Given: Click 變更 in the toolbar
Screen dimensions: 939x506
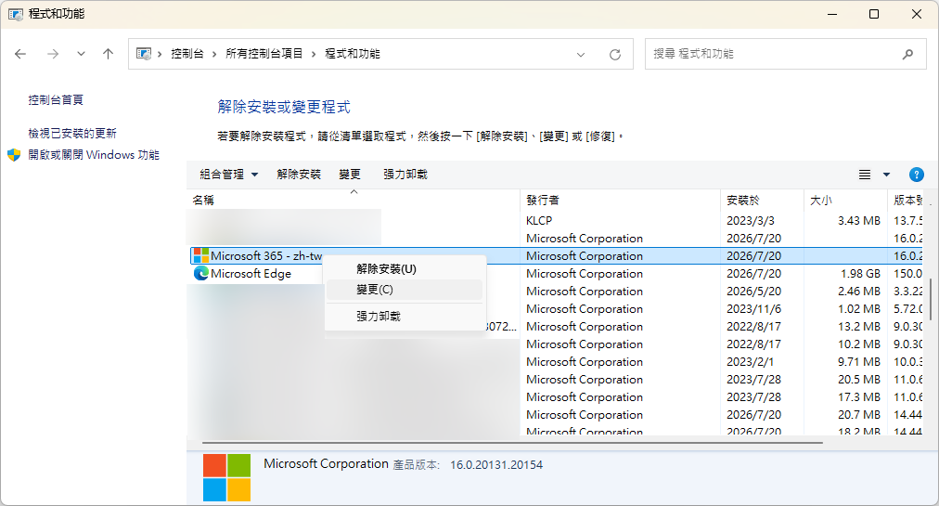Looking at the screenshot, I should point(350,175).
